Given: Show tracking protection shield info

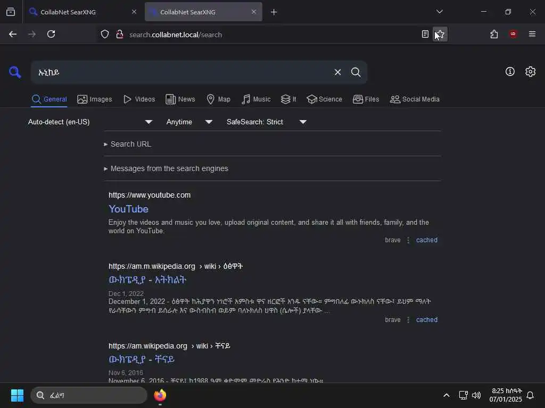Looking at the screenshot, I should tap(105, 35).
